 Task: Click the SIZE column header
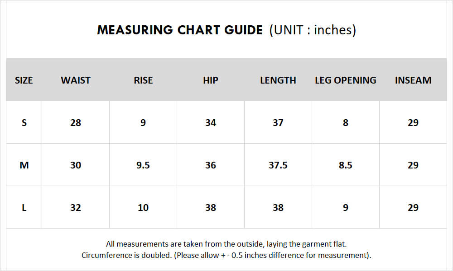24,80
